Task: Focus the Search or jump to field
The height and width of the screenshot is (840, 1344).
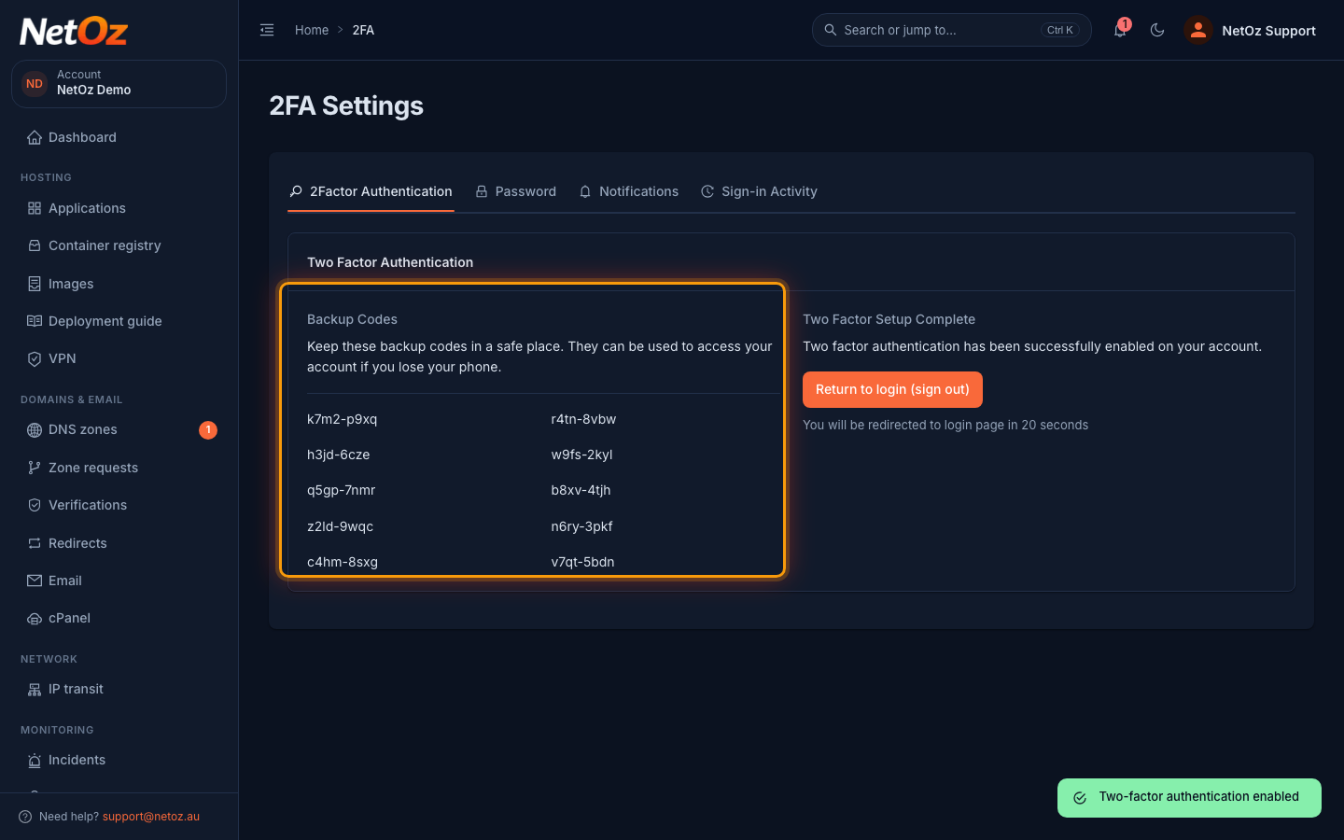Action: (x=951, y=30)
